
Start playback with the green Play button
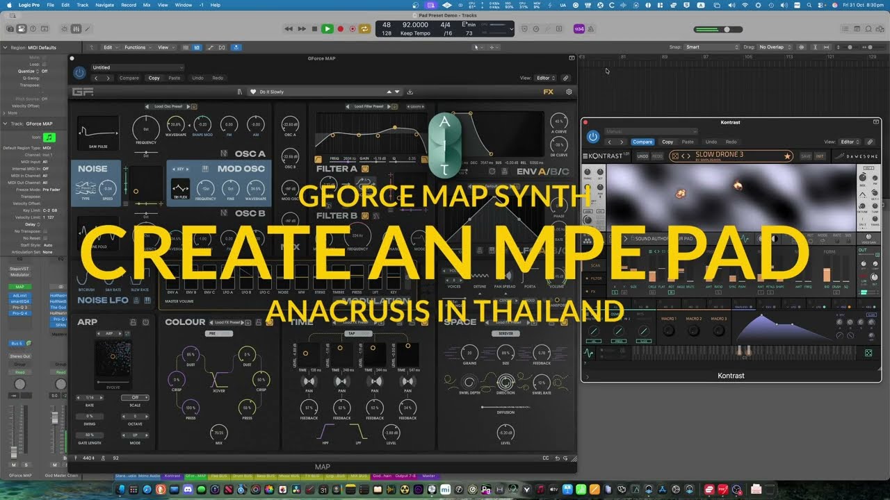[x=327, y=28]
